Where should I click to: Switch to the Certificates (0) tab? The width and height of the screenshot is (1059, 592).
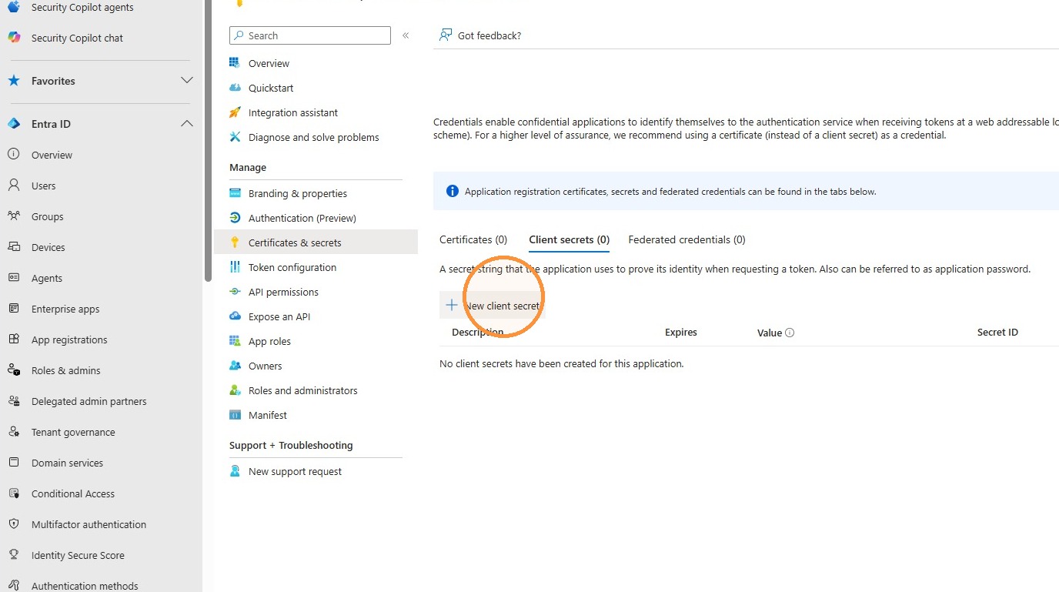pyautogui.click(x=473, y=239)
